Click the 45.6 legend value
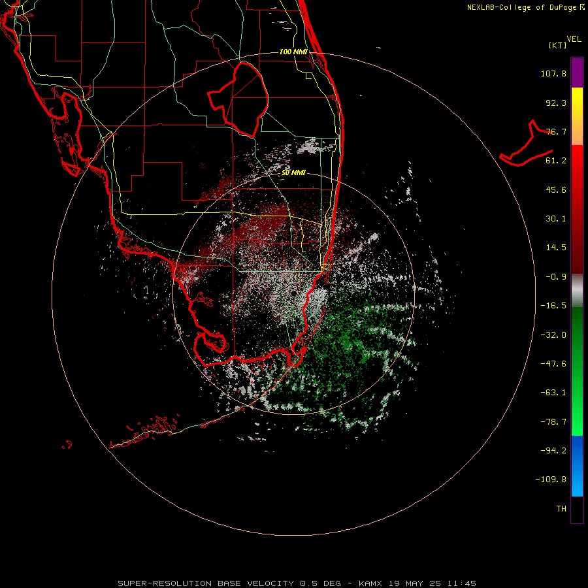 (x=556, y=189)
